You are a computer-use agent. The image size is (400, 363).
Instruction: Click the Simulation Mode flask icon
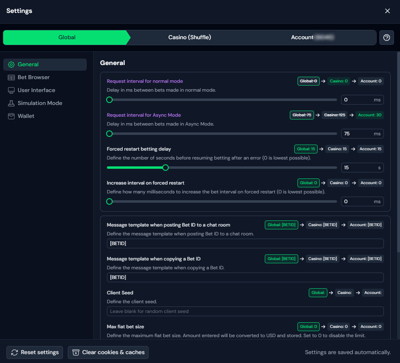point(11,103)
